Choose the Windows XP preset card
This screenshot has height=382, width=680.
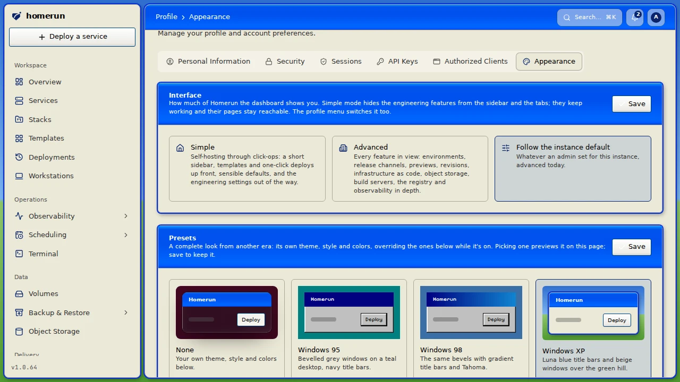(x=593, y=329)
